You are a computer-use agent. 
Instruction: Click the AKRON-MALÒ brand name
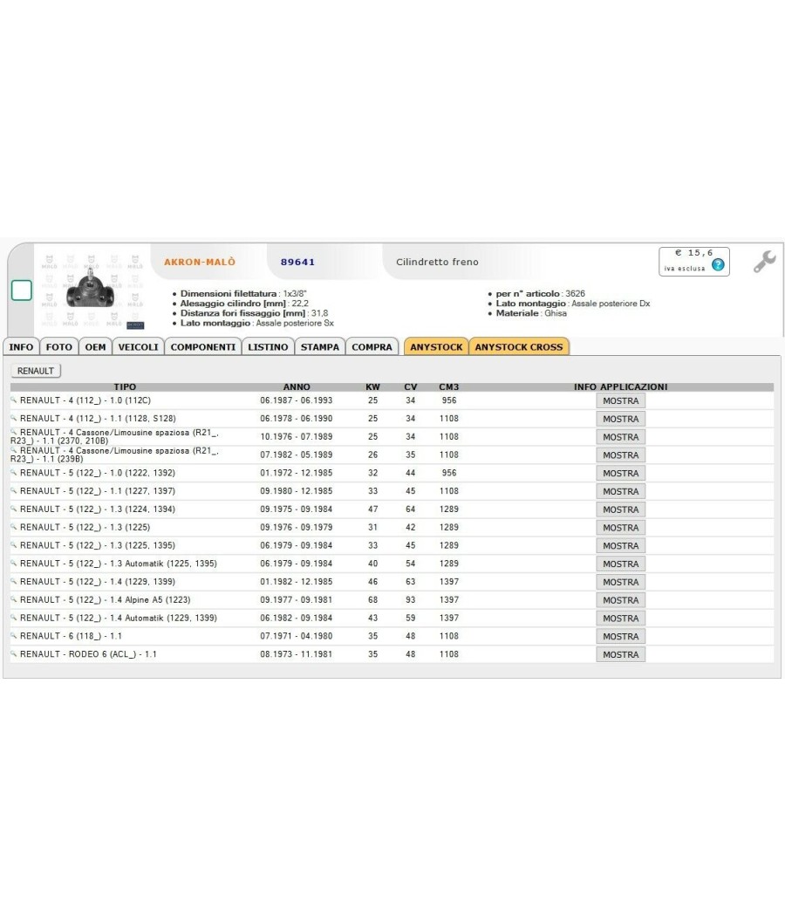point(200,262)
